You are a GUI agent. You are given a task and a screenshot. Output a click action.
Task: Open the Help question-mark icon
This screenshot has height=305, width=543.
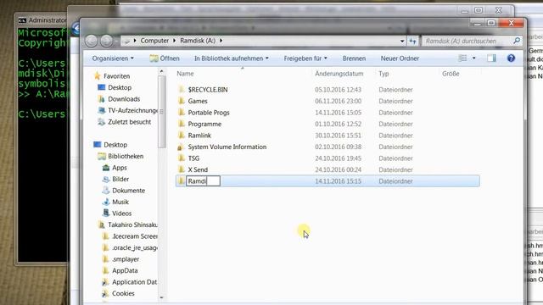coord(511,58)
